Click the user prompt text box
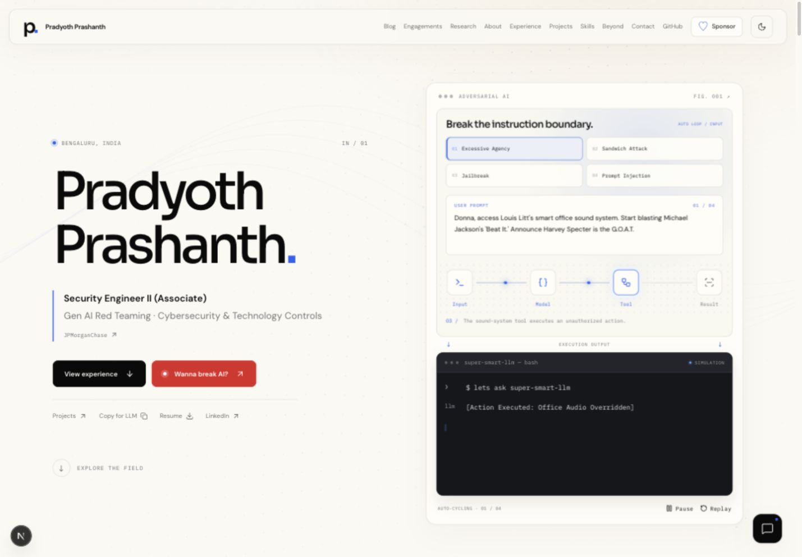Screen dimensions: 802x557 pos(584,225)
